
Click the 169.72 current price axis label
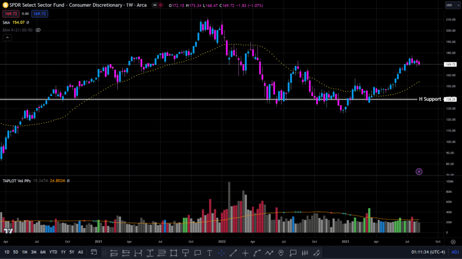coord(451,64)
